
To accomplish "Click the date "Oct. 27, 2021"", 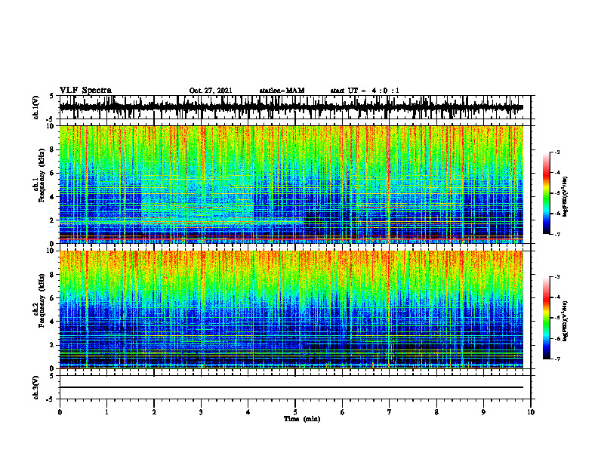I will (x=211, y=91).
